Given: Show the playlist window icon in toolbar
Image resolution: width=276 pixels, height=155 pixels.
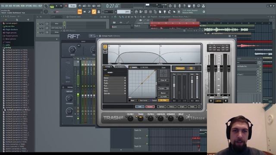Looking at the screenshot, I should (x=136, y=12).
